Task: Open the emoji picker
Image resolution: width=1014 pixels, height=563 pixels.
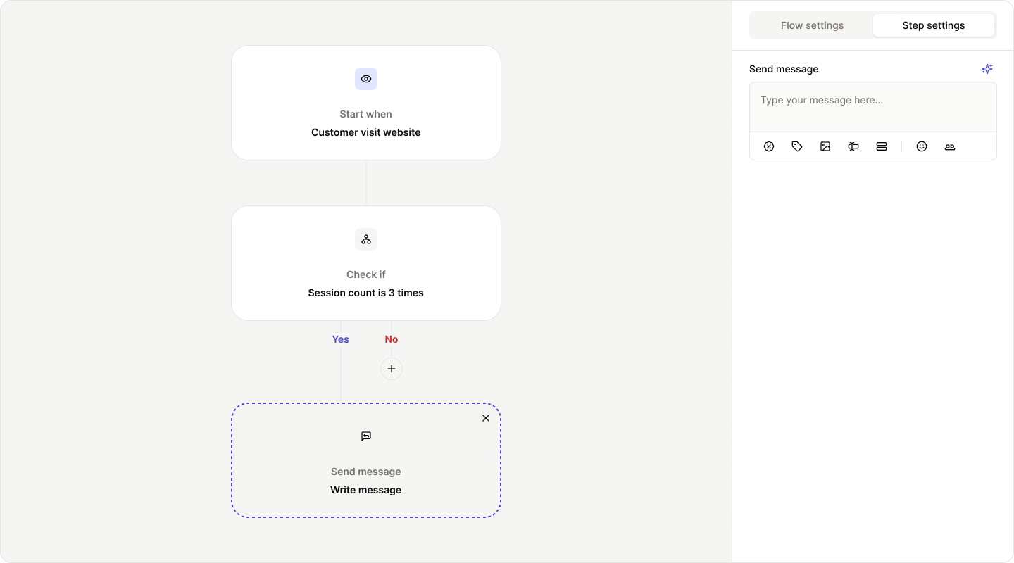Action: pos(922,146)
